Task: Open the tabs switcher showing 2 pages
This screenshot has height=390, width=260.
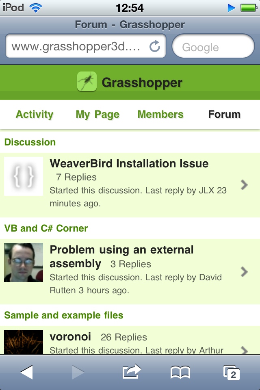Action: tap(231, 372)
